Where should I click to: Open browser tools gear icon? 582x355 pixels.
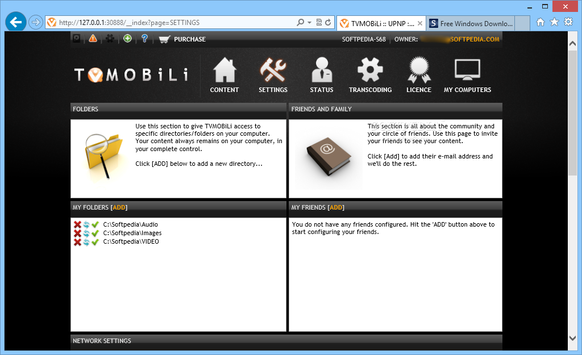[x=568, y=22]
